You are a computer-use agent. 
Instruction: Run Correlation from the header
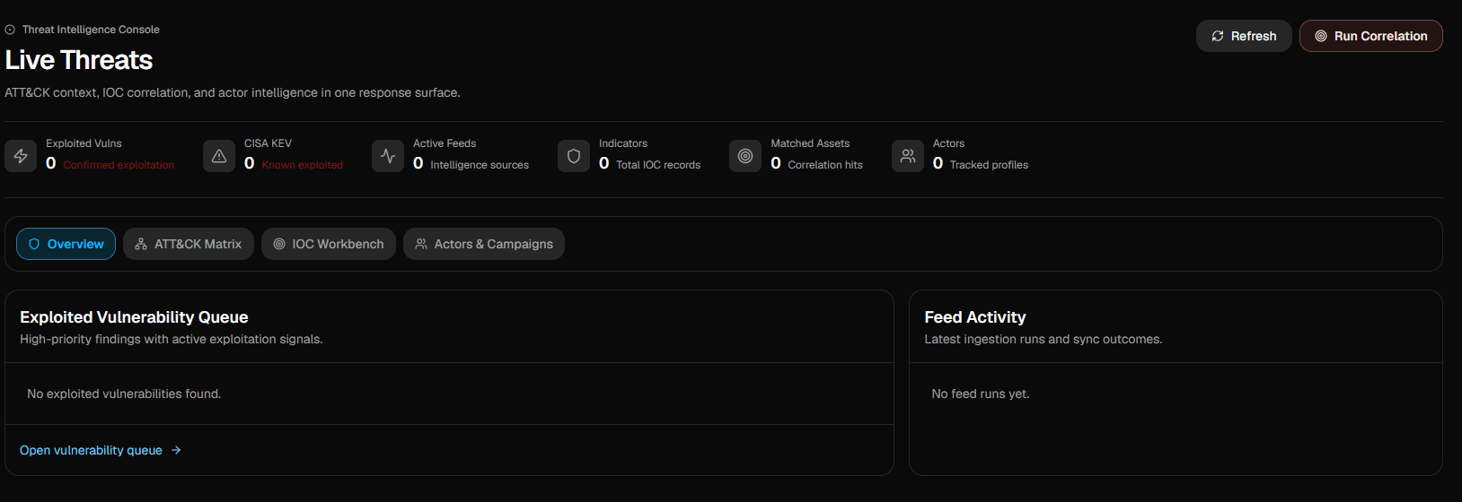tap(1371, 36)
